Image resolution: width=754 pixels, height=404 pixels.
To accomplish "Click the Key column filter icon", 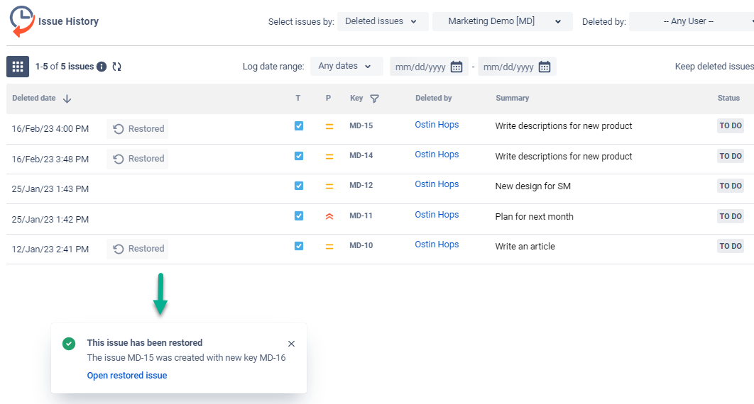I will pyautogui.click(x=375, y=99).
